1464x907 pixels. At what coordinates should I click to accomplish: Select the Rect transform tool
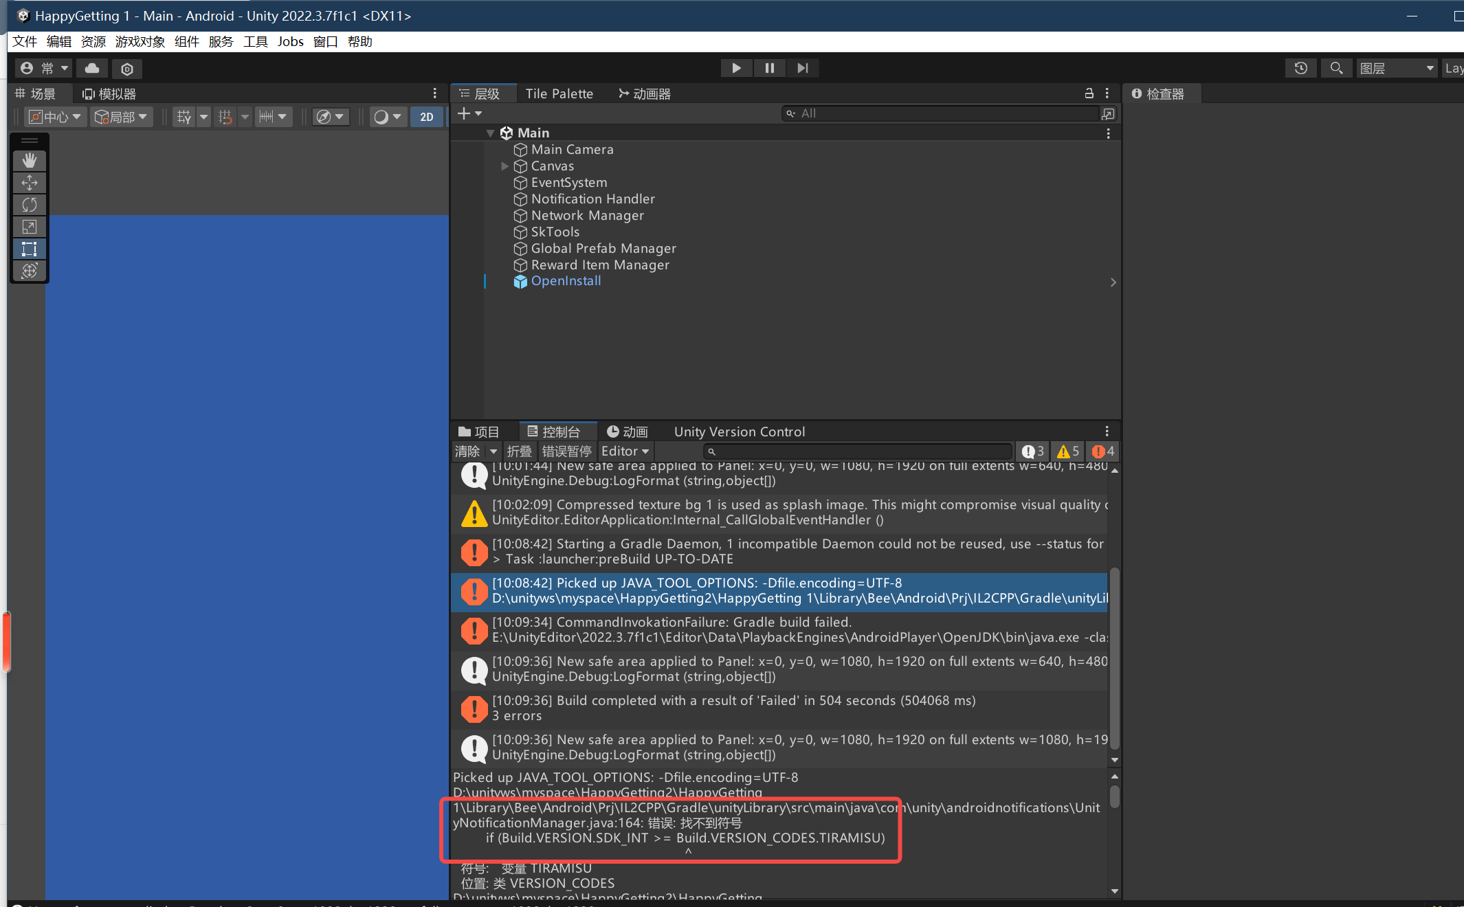coord(29,249)
